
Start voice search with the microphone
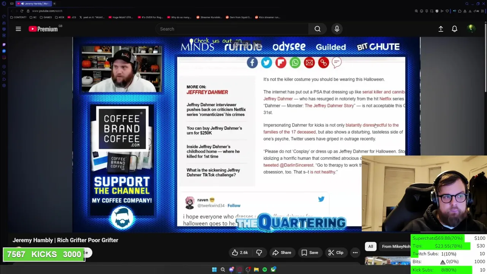(x=337, y=29)
